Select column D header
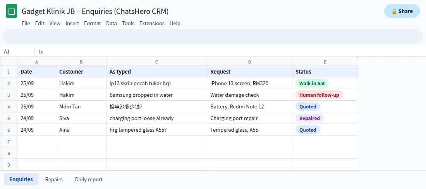 (x=250, y=62)
